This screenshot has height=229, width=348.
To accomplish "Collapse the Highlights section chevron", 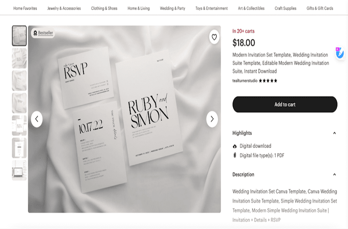I will (334, 133).
